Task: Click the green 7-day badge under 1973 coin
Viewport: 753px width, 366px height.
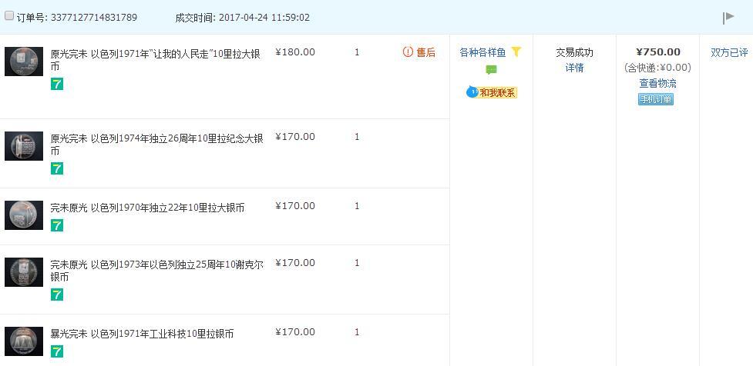Action: pos(57,294)
